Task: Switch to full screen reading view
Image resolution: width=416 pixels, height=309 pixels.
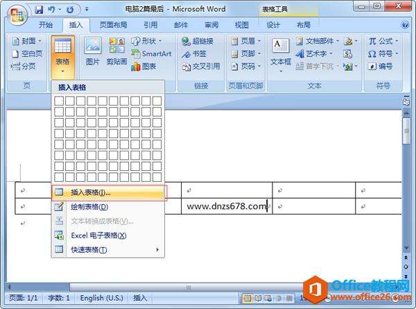Action: (258, 299)
